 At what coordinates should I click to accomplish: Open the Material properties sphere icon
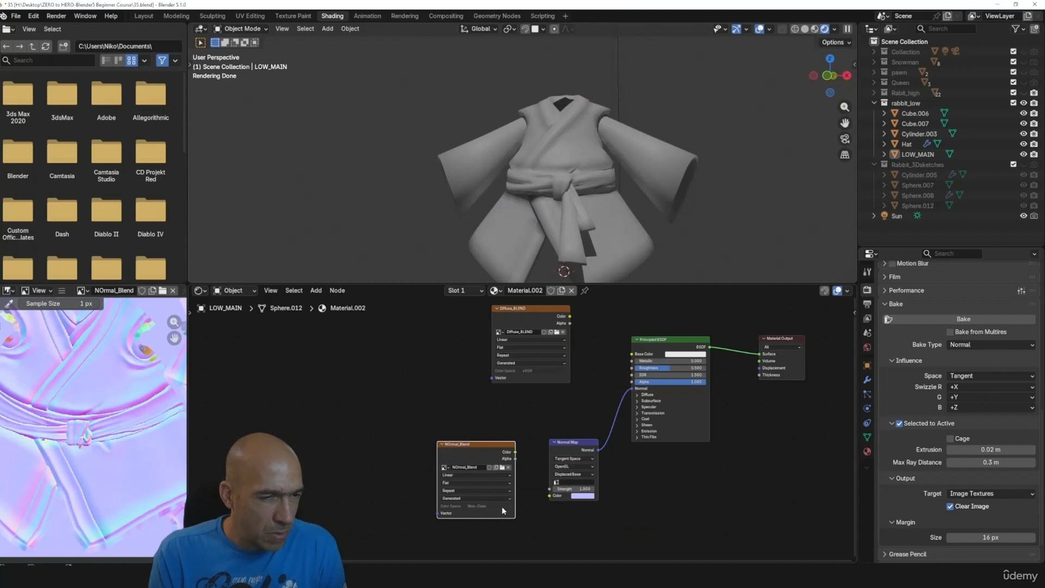pos(867,451)
